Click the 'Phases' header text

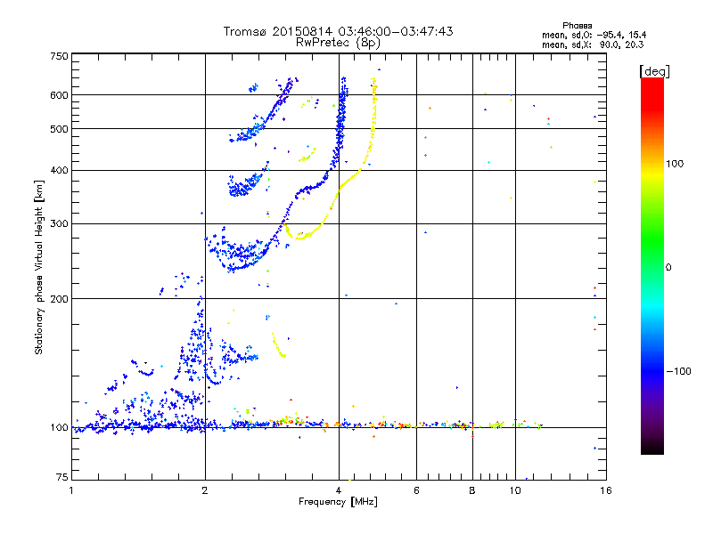point(577,26)
